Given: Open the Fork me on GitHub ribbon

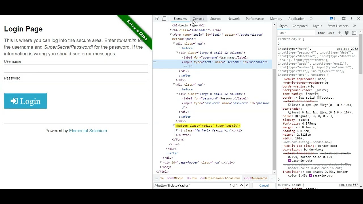Looking at the screenshot, I should 137,31.
